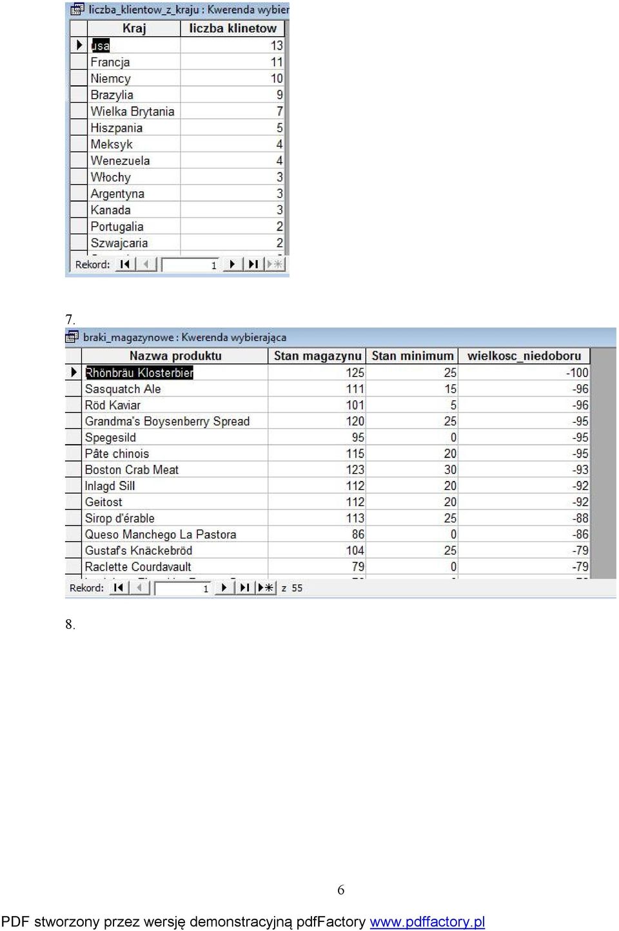Image resolution: width=619 pixels, height=931 pixels.
Task: Click the 123 stock value for Boston Crab Meat
Action: point(317,469)
